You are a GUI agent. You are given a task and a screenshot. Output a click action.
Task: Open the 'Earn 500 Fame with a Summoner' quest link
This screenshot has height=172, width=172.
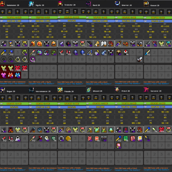pyautogui.click(x=13, y=82)
